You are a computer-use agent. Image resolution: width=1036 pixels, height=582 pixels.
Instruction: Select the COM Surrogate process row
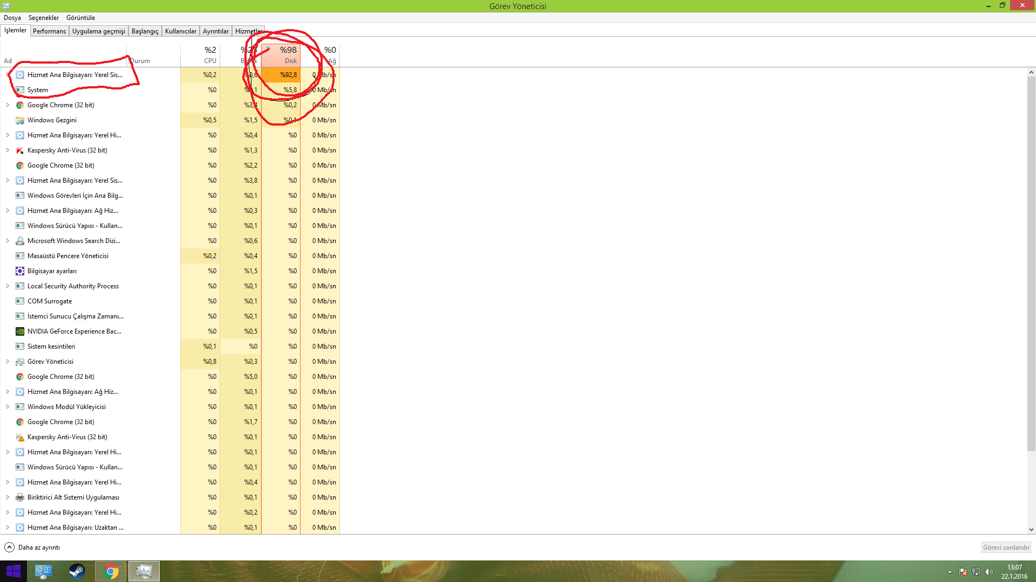[50, 301]
